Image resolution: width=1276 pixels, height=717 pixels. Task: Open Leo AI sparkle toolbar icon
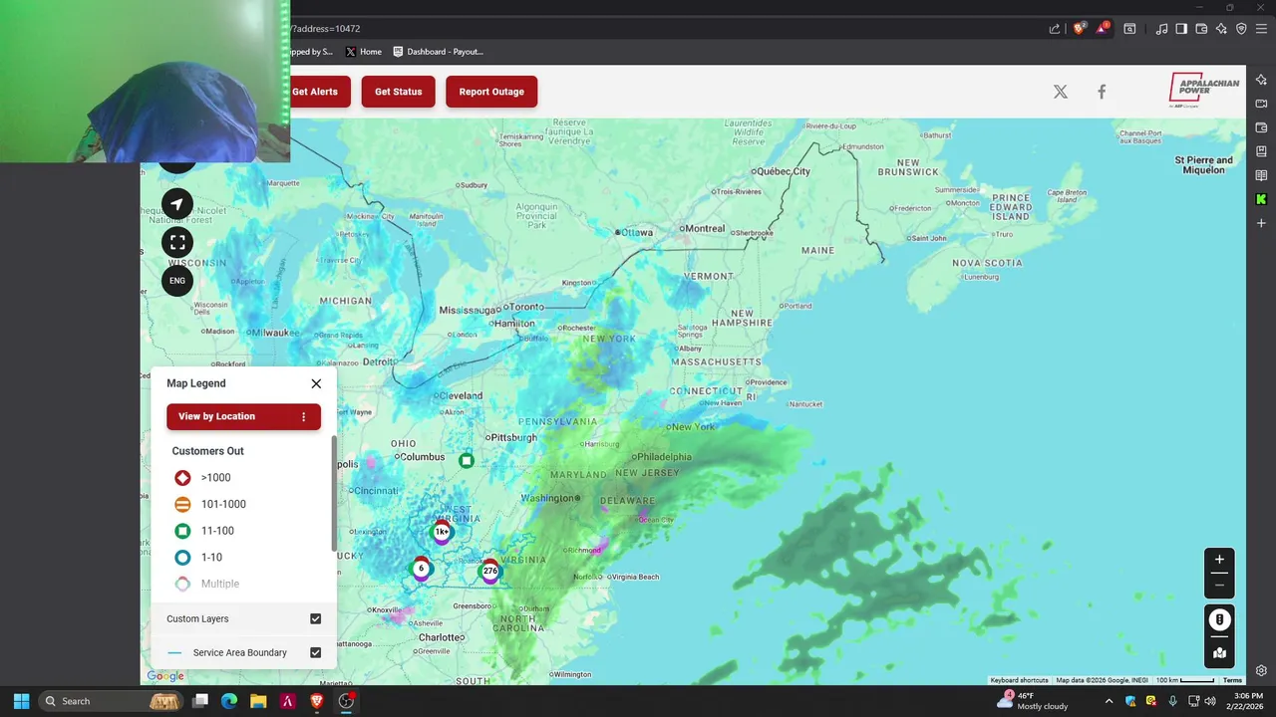tap(1221, 29)
